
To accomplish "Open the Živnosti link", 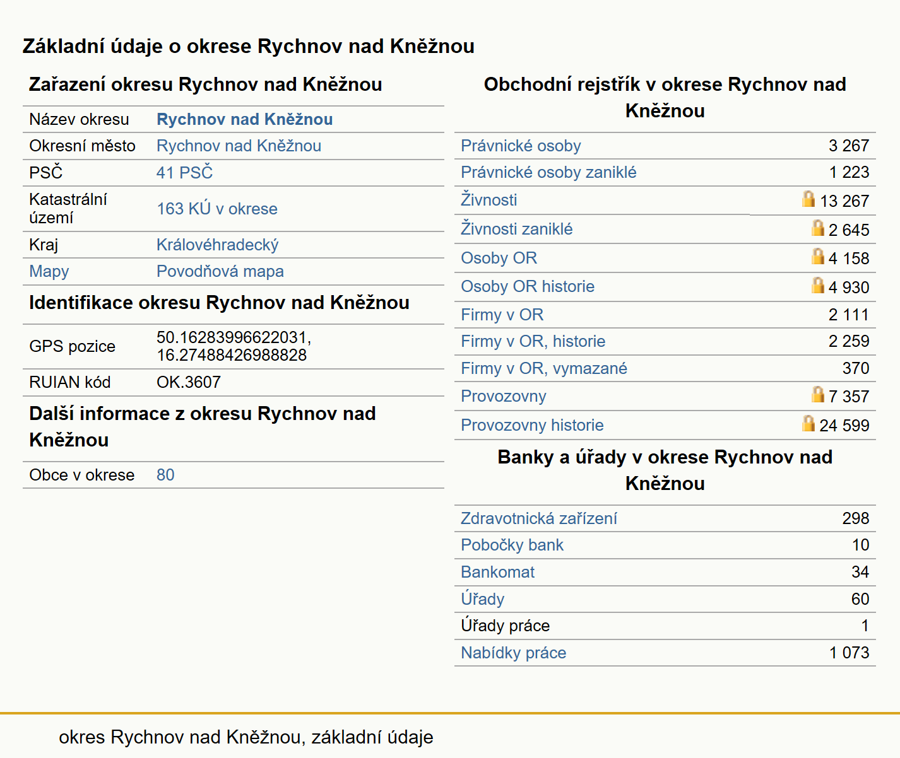I will pos(489,199).
